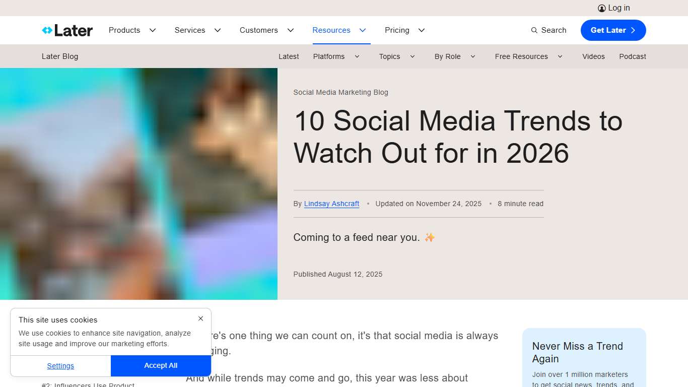688x387 pixels.
Task: Click the user avatar next to Log in
Action: pos(601,8)
